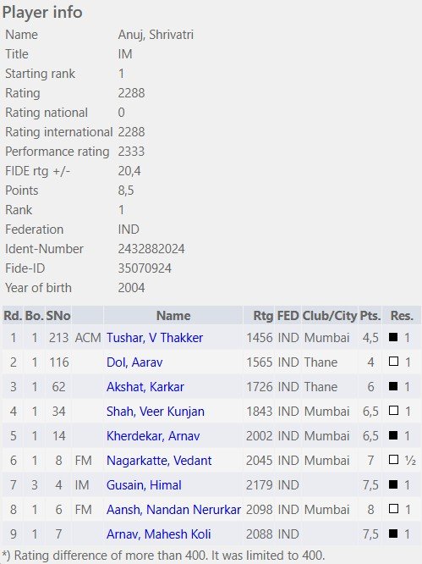Open player link Shah, Veer Kunjan

(155, 411)
